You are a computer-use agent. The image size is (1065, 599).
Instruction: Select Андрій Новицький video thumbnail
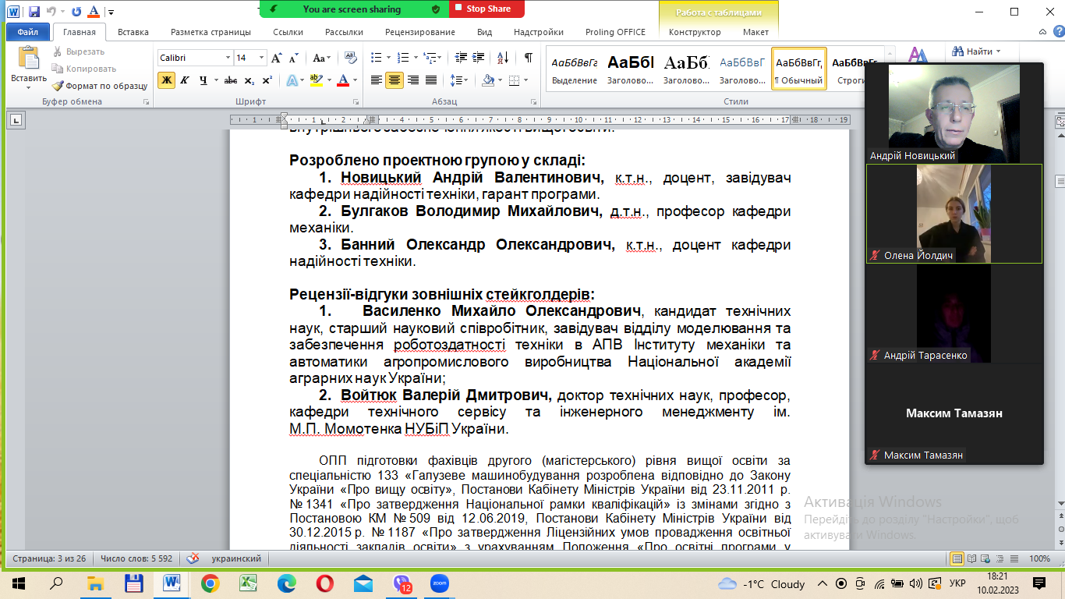[x=954, y=113]
